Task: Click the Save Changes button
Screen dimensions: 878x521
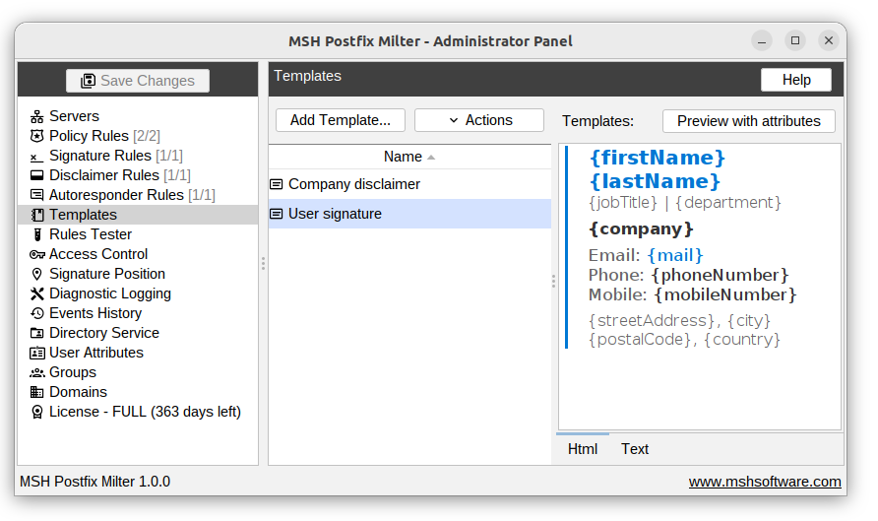Action: pos(138,81)
